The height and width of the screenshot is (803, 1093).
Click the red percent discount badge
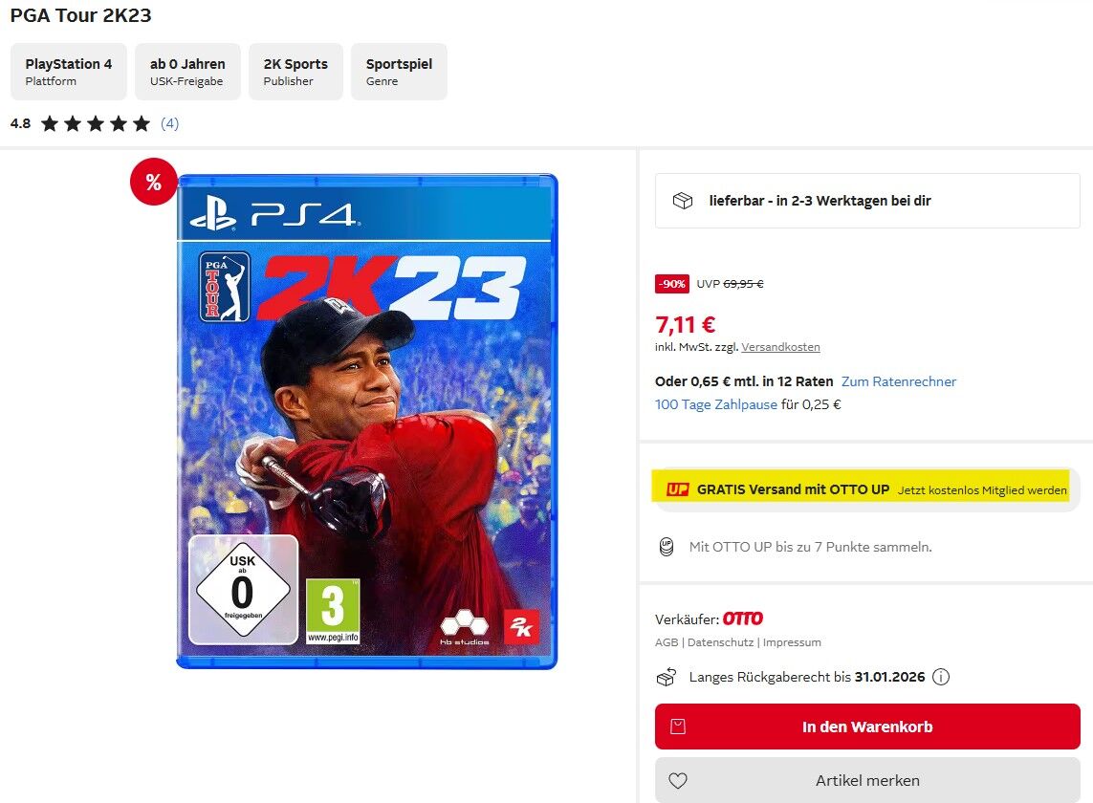click(x=153, y=182)
